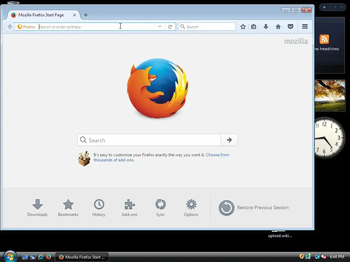This screenshot has width=350, height=262.
Task: Reload the current page
Action: pyautogui.click(x=170, y=27)
